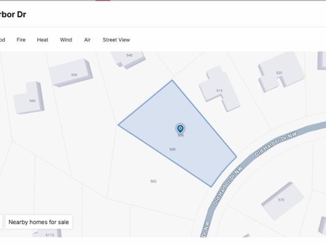Image resolution: width=326 pixels, height=245 pixels.
Task: Click the 500 label in highlighted parcel
Action: 172,149
